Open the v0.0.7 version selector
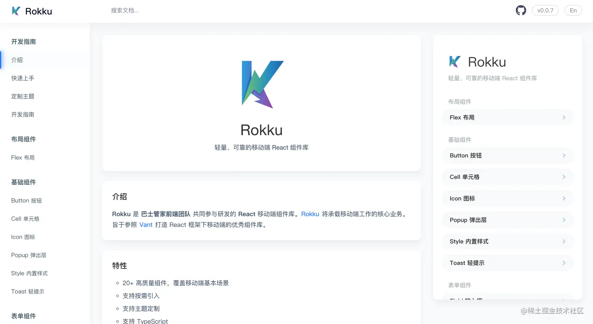The image size is (593, 324). click(545, 11)
